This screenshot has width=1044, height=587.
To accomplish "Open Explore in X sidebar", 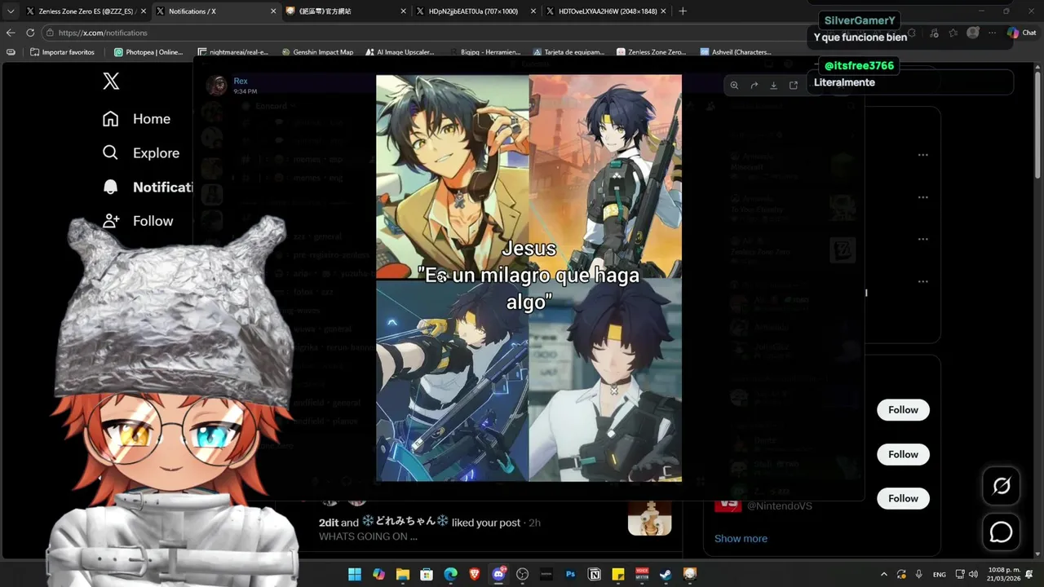I will pos(140,153).
